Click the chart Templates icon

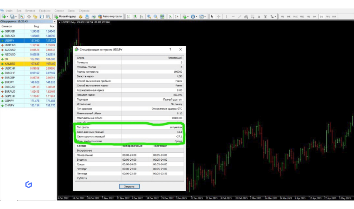[x=202, y=17]
